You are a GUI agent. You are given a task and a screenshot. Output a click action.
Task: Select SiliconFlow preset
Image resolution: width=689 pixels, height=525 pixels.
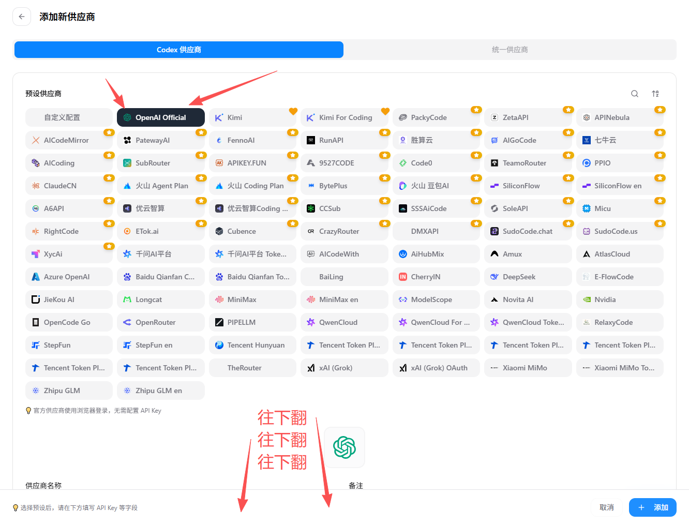point(528,186)
